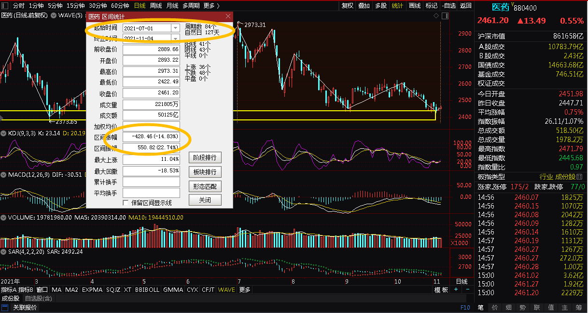Open the 更多 period menu

pos(211,6)
